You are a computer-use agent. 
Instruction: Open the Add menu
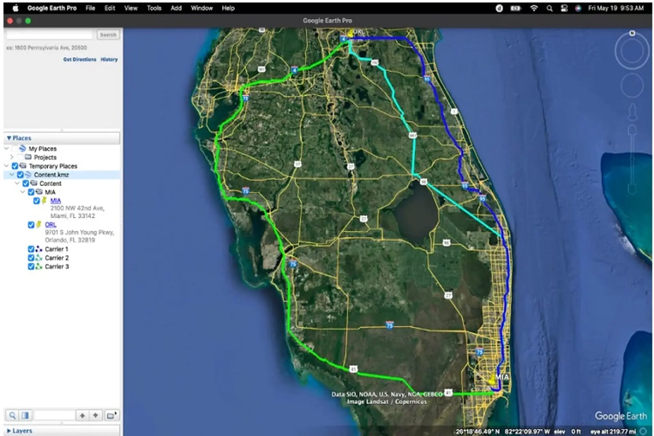[176, 8]
